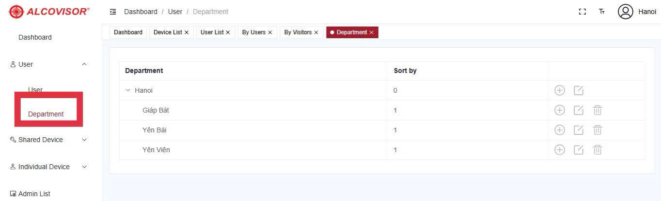Edit the Yên Bái department
This screenshot has width=661, height=201.
579,130
